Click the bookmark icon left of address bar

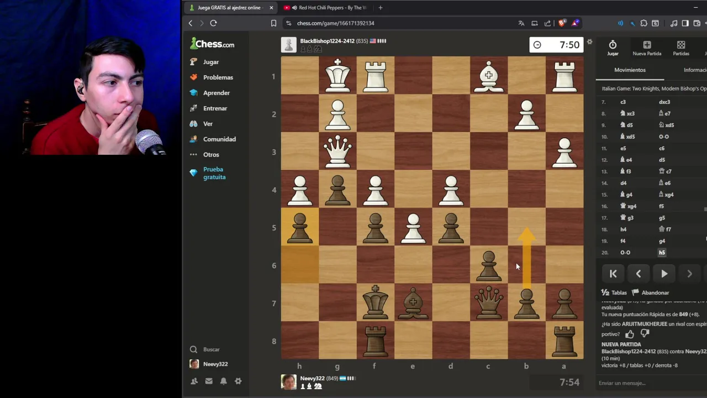pos(273,23)
